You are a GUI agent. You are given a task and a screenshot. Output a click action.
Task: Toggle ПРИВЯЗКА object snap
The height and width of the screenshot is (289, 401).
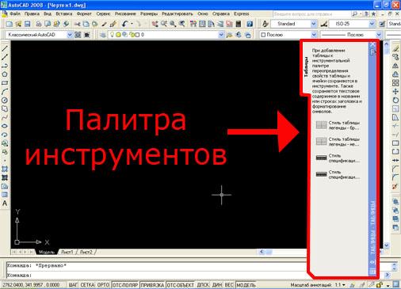click(152, 285)
